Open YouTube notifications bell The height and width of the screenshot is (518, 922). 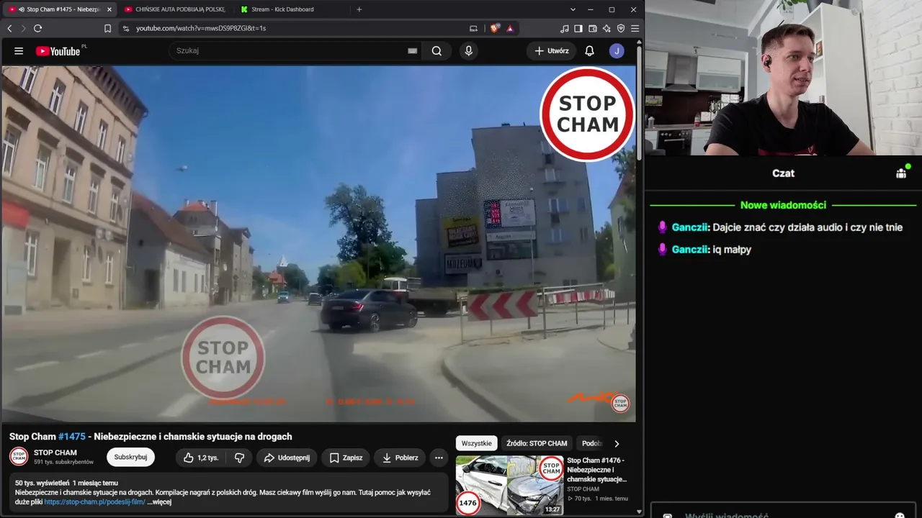tap(589, 51)
